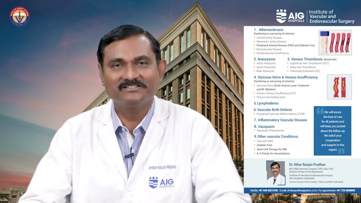Click 'Renovascular Disease' list item
This screenshot has height=203, width=361.
point(269,49)
